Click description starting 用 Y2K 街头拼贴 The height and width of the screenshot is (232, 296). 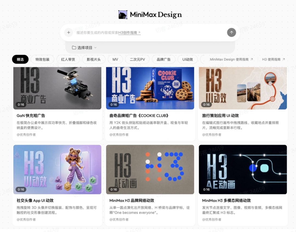[x=149, y=125]
